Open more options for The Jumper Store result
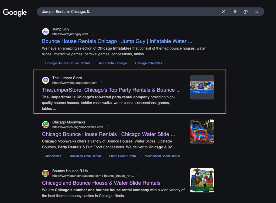 tap(102, 83)
